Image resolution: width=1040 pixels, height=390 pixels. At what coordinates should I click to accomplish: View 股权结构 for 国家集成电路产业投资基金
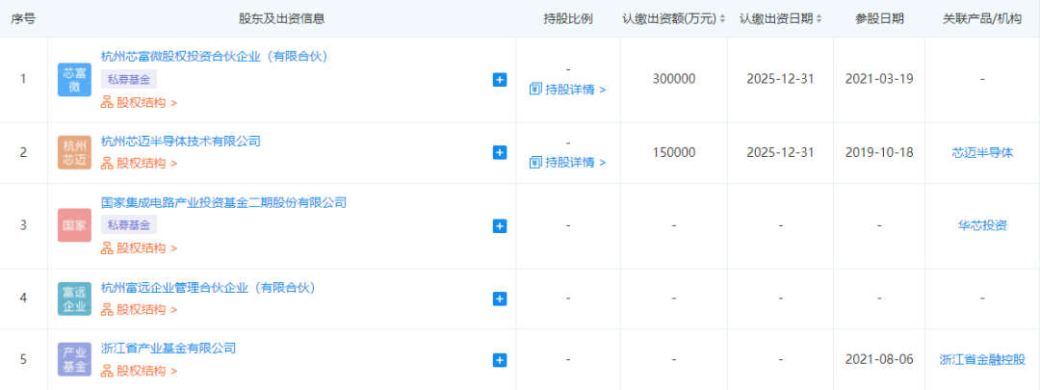point(140,248)
